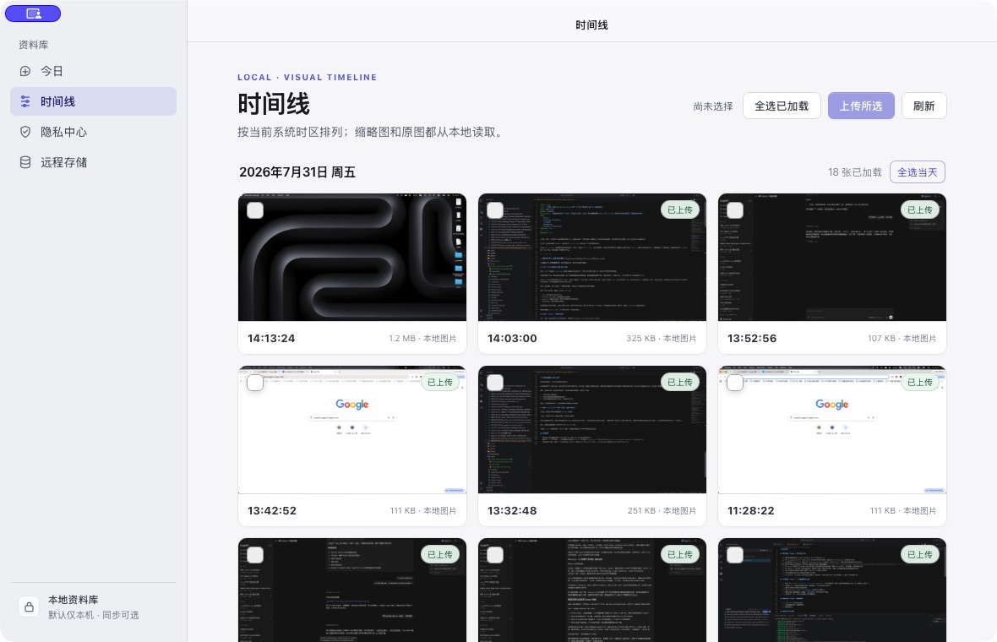Click the 时间线 sliders icon

[x=25, y=101]
